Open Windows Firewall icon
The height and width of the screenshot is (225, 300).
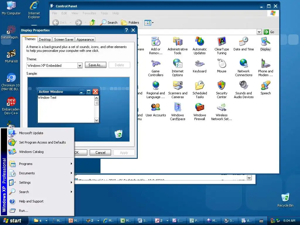click(200, 112)
